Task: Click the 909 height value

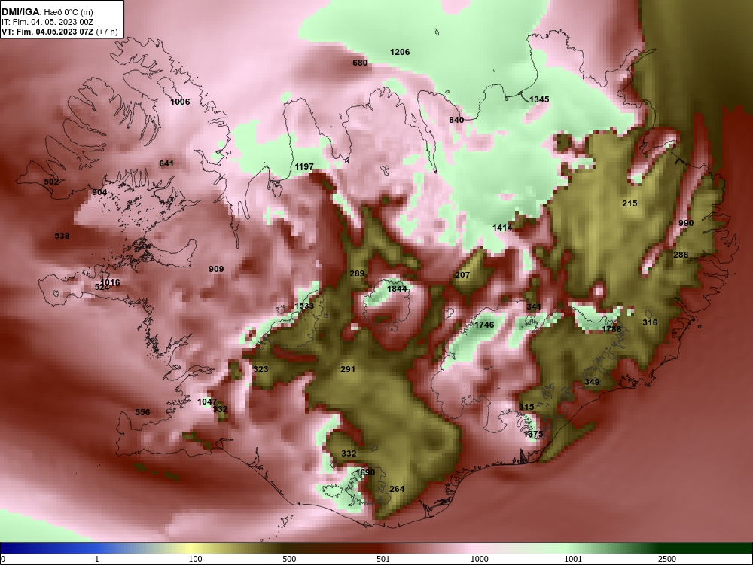Action: pyautogui.click(x=216, y=269)
